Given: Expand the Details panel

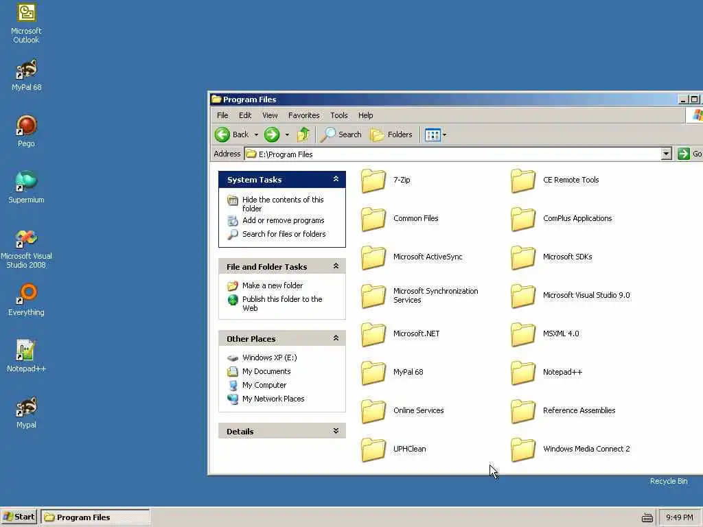Looking at the screenshot, I should click(336, 431).
